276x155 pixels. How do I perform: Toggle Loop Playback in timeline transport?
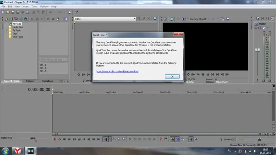(60, 139)
